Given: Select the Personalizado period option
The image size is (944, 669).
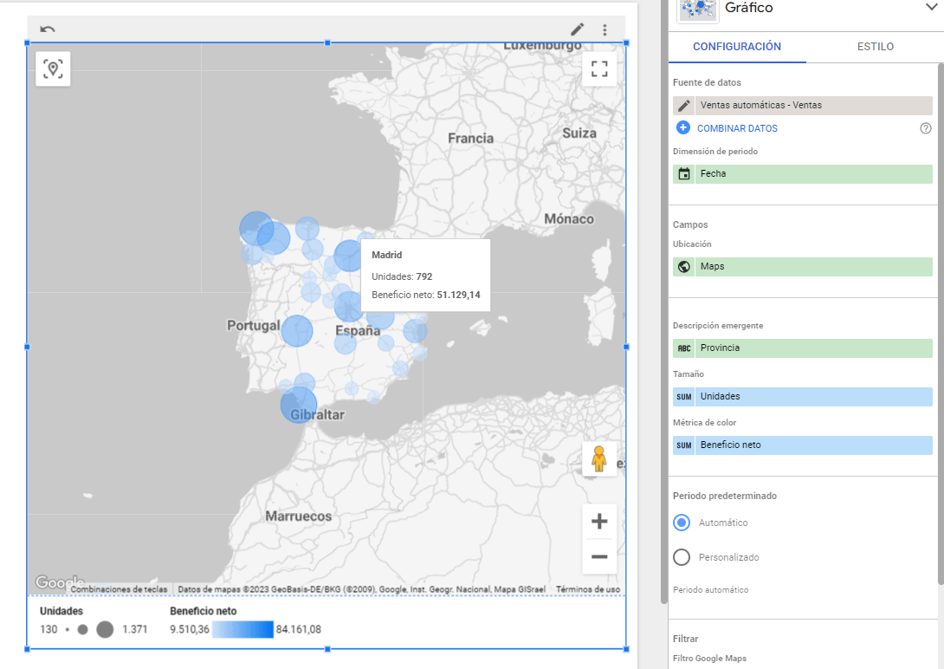Looking at the screenshot, I should pos(682,557).
